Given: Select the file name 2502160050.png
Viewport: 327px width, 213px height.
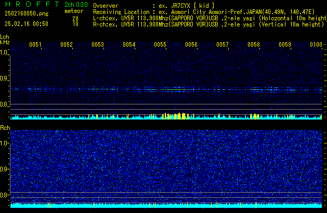Looking at the screenshot, I should 27,14.
